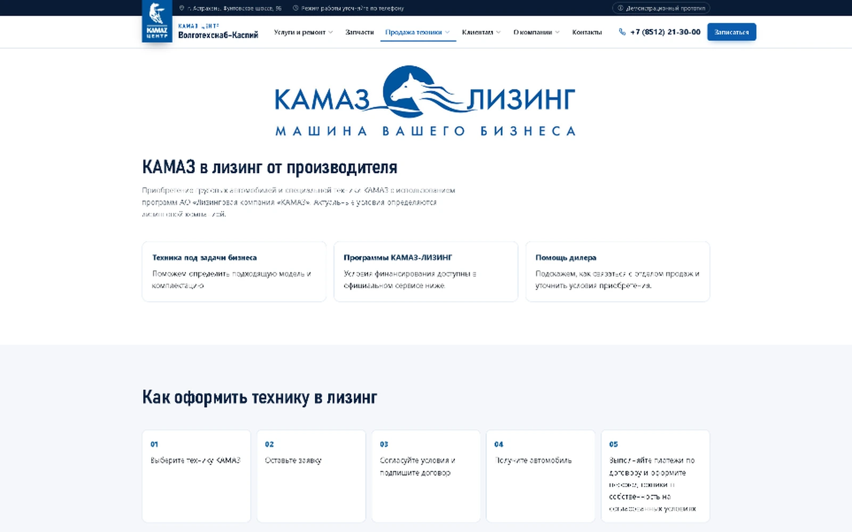Click the Клиентам menu label
The image size is (852, 532).
click(478, 32)
